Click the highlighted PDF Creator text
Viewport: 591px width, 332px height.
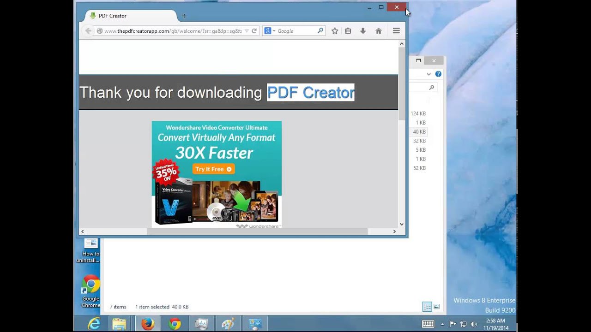311,92
